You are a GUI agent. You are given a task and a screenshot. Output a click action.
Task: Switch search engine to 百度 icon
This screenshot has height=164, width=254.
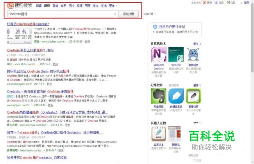pos(216,2)
